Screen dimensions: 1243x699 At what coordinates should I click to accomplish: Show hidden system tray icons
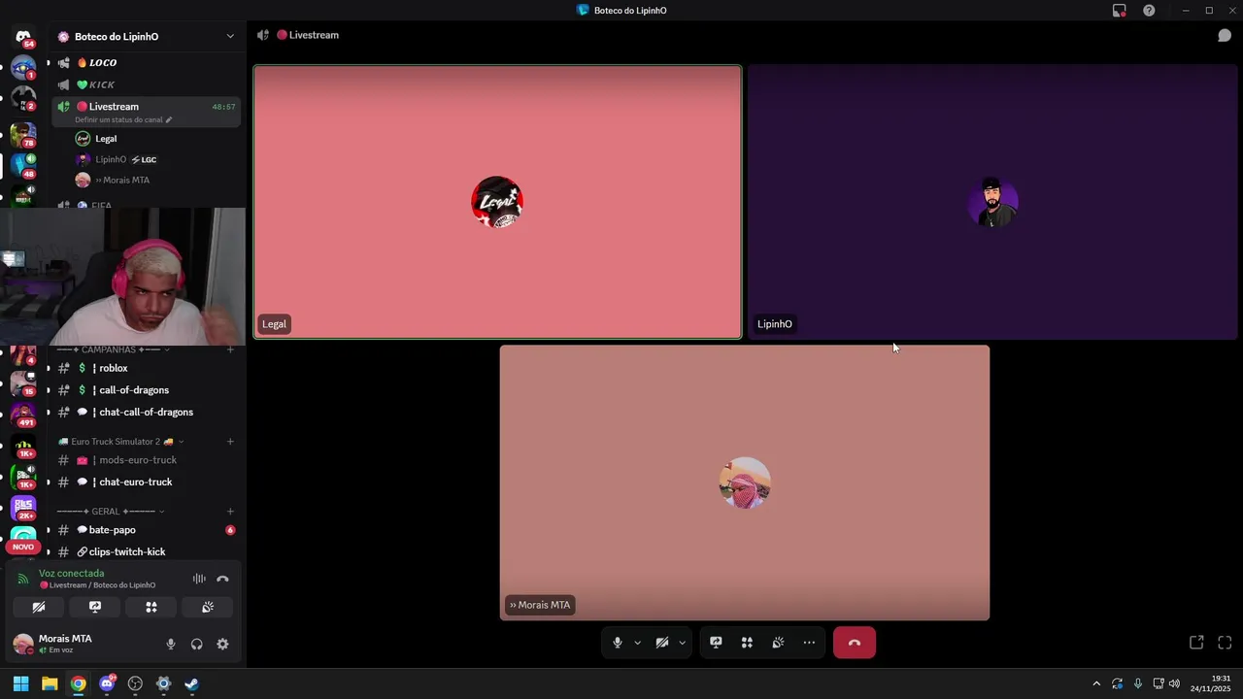(x=1096, y=683)
